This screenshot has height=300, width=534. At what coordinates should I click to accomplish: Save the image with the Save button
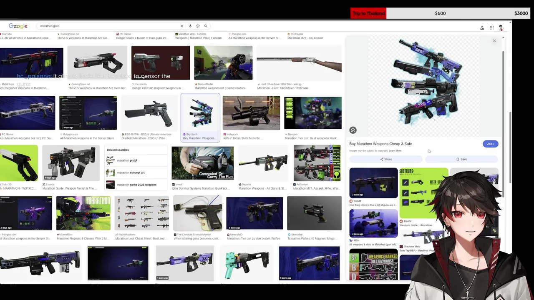(x=461, y=159)
